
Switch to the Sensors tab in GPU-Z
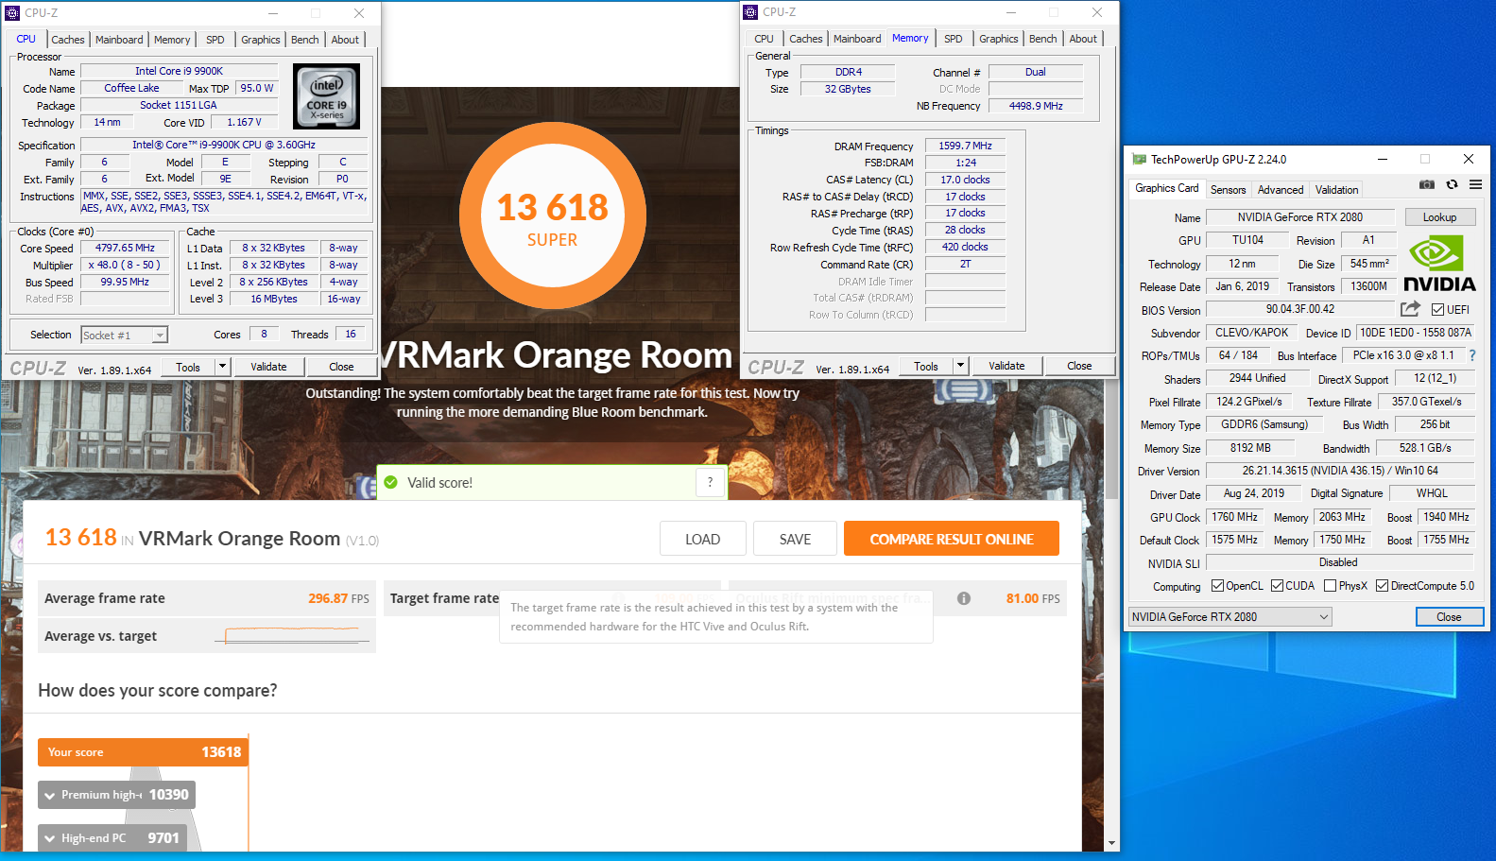pos(1228,190)
